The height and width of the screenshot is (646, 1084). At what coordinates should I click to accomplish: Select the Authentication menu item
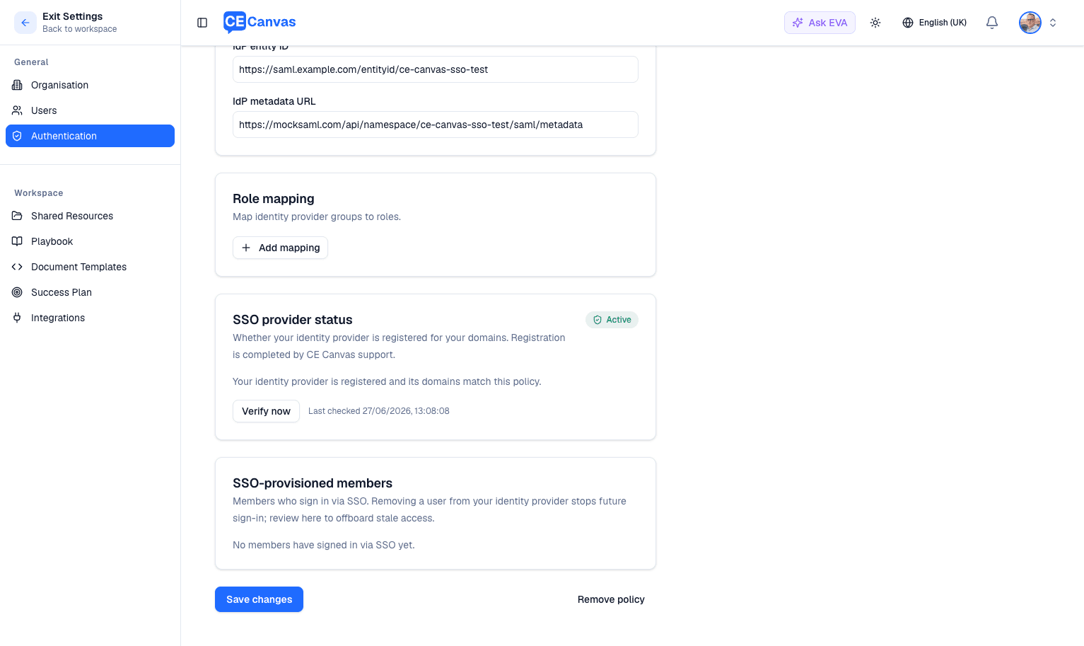(90, 136)
